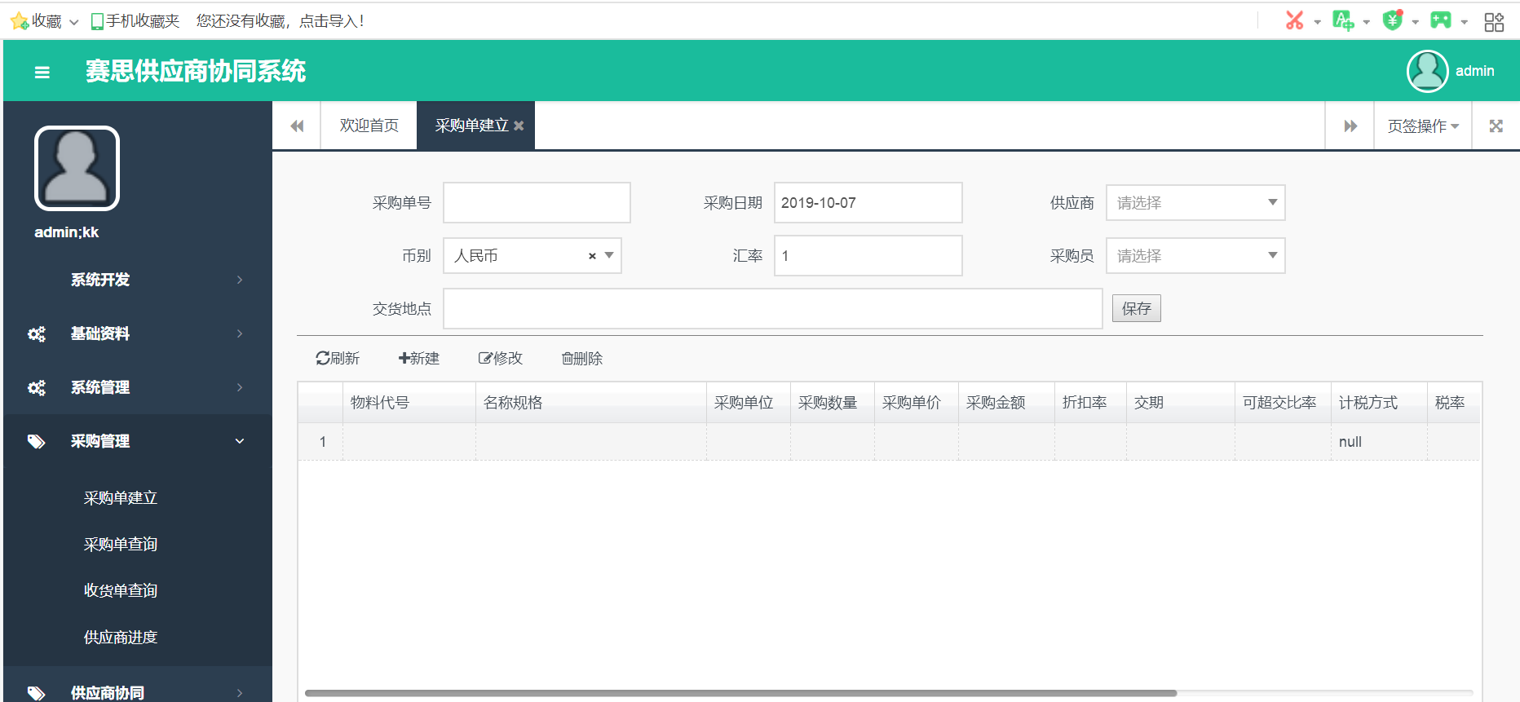Click the 采购金额 column header
The height and width of the screenshot is (702, 1520).
1006,403
